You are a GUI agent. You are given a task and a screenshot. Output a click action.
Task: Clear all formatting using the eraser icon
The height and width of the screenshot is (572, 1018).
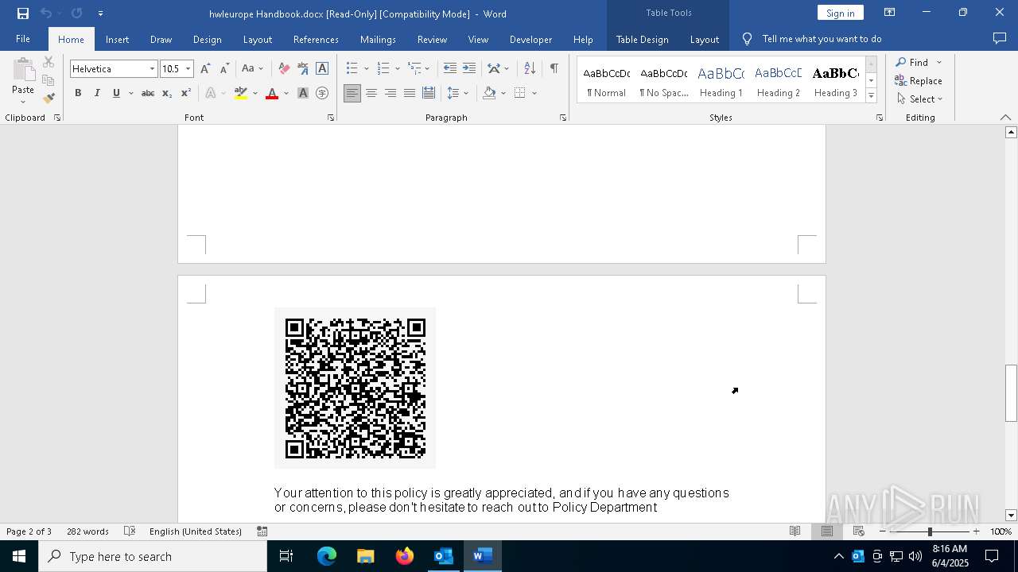284,69
